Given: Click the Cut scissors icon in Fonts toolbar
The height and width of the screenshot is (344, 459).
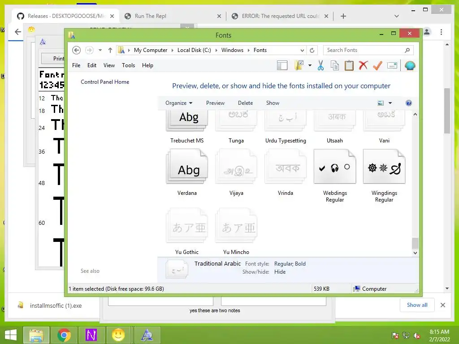Looking at the screenshot, I should point(320,65).
